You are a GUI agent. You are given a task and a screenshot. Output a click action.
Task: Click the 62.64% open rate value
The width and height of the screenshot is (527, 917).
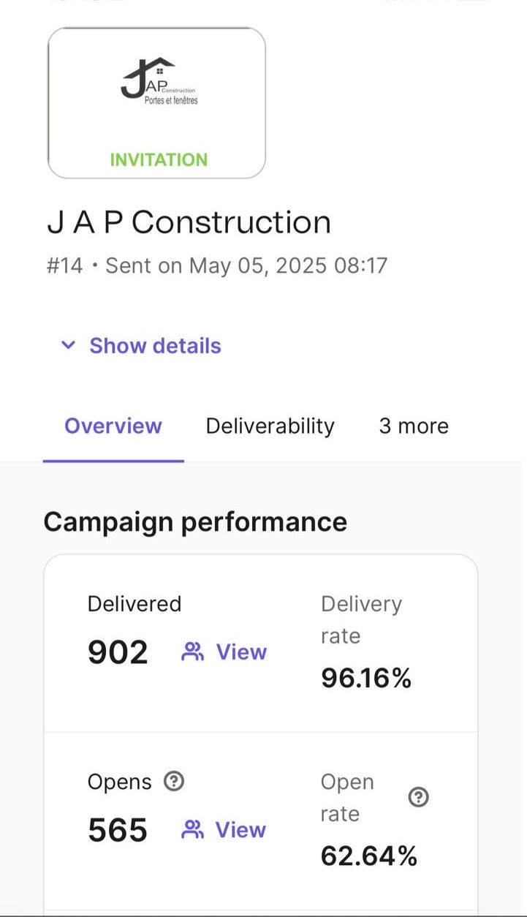[x=369, y=856]
